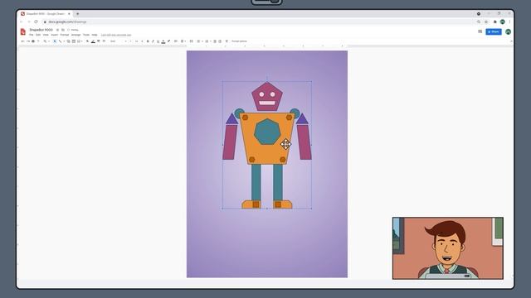Open the Edit menu
Viewport: 531px width, 298px height.
38,35
